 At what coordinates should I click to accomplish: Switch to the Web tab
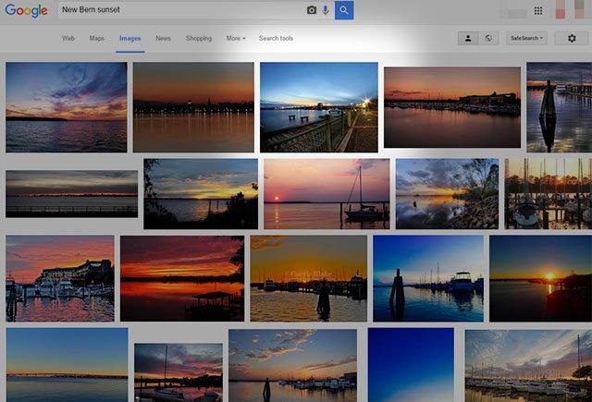(68, 38)
